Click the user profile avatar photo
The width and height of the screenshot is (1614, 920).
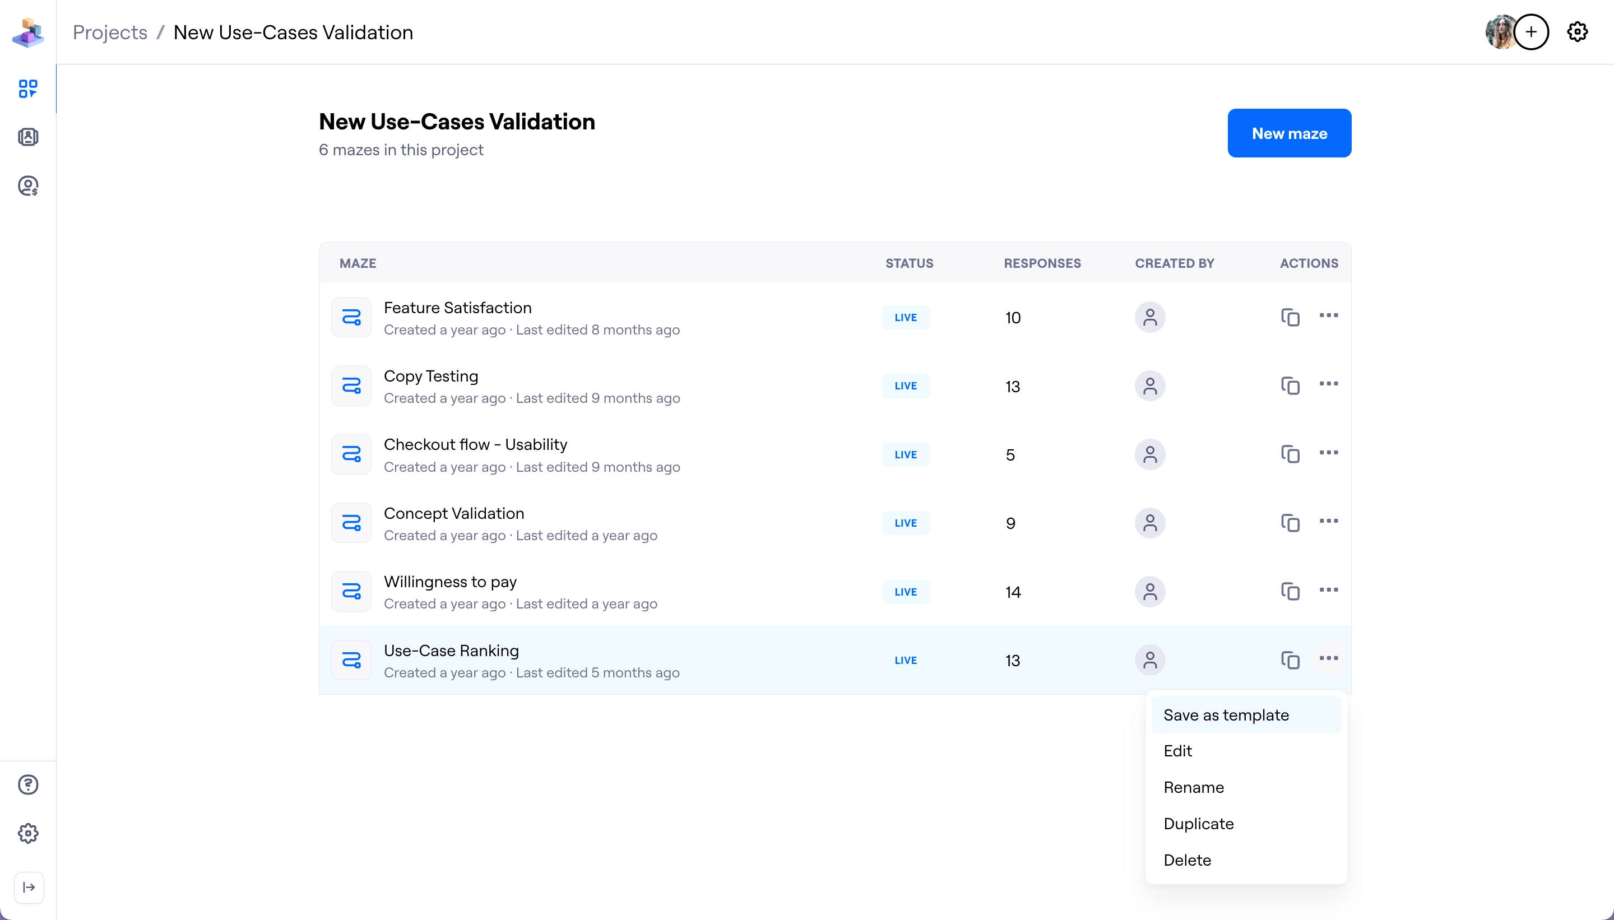coord(1499,31)
